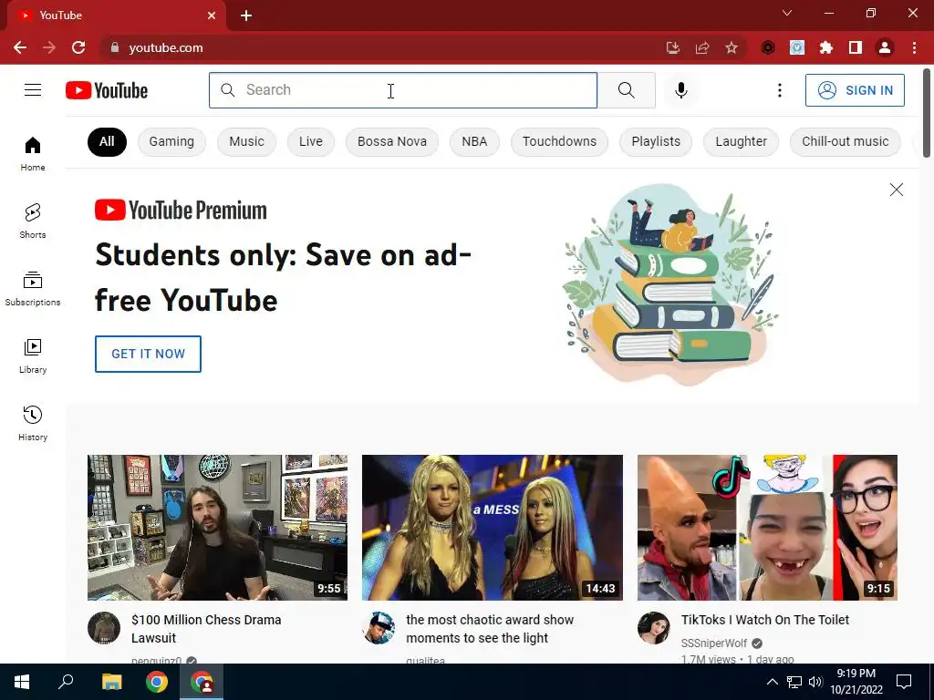Image resolution: width=934 pixels, height=700 pixels.
Task: Dismiss the YouTube Premium banner
Action: 896,190
